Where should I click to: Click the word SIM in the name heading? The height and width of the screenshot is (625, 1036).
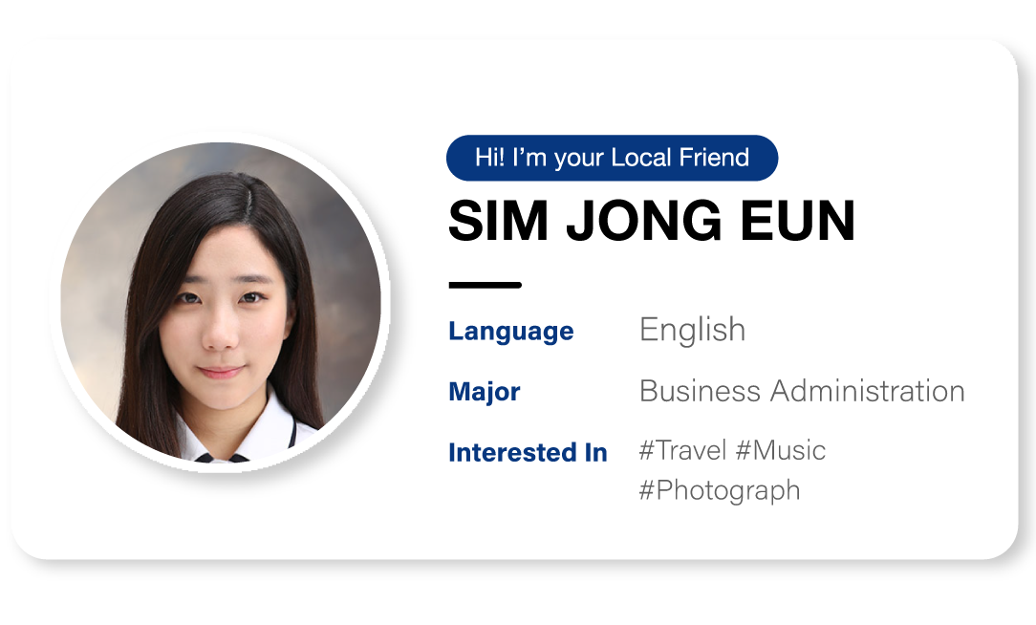(498, 221)
